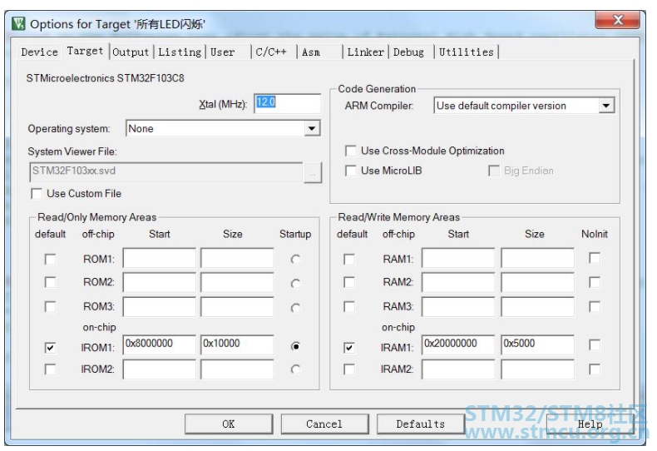This screenshot has height=451, width=657.
Task: Uncheck the IRAM1 default checkbox
Action: point(349,348)
